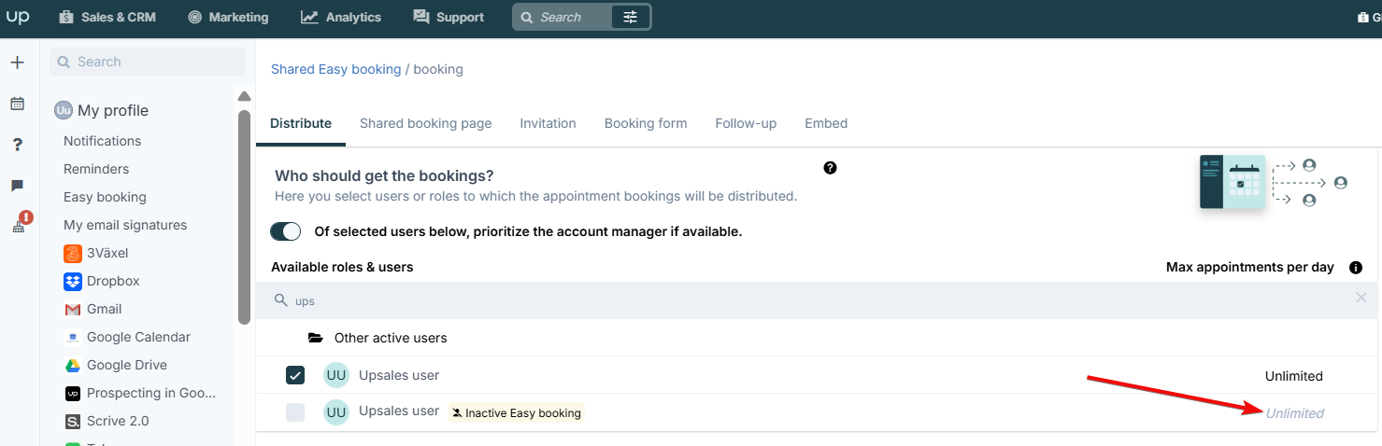
Task: Switch to the Invitation tab
Action: [548, 123]
